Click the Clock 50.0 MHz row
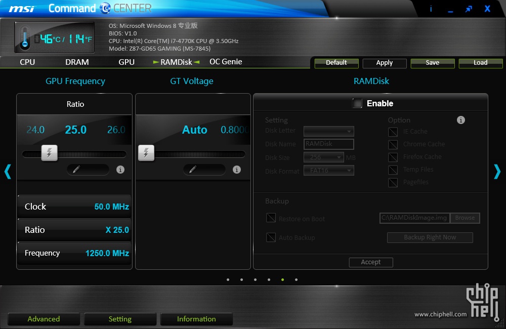 74,207
